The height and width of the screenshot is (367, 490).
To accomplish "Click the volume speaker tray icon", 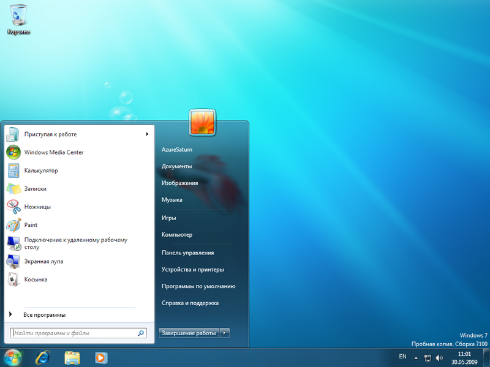I will 439,358.
